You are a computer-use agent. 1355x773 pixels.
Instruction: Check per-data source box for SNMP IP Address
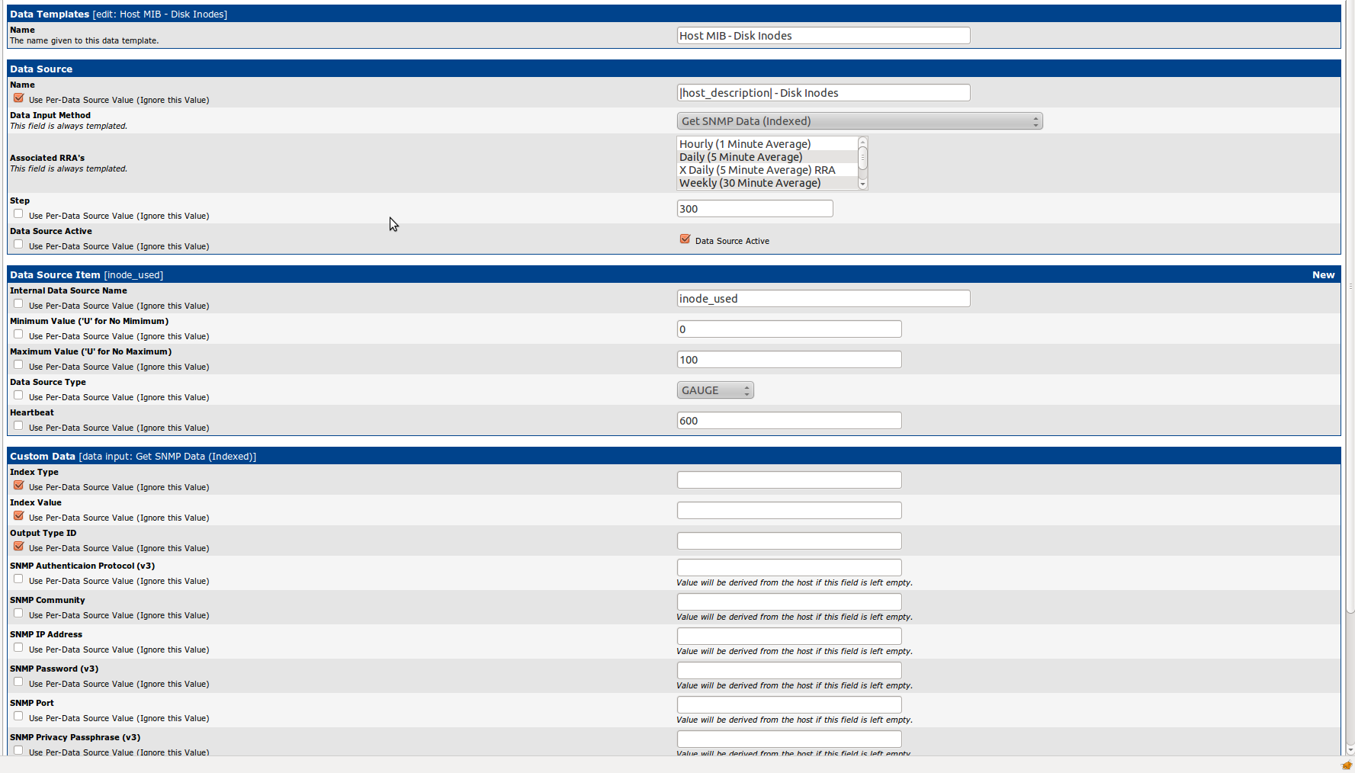pos(18,648)
